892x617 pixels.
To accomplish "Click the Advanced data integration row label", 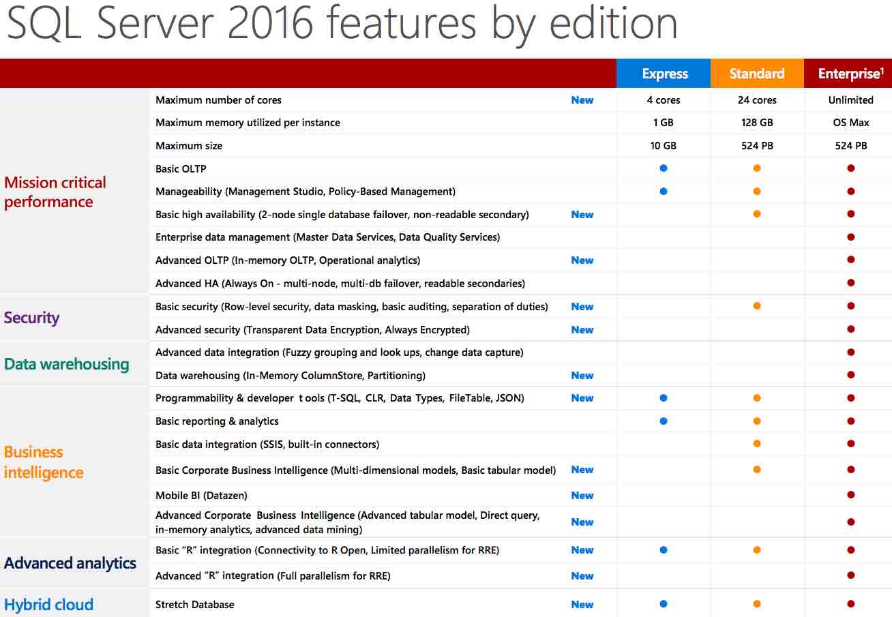I will pos(340,352).
